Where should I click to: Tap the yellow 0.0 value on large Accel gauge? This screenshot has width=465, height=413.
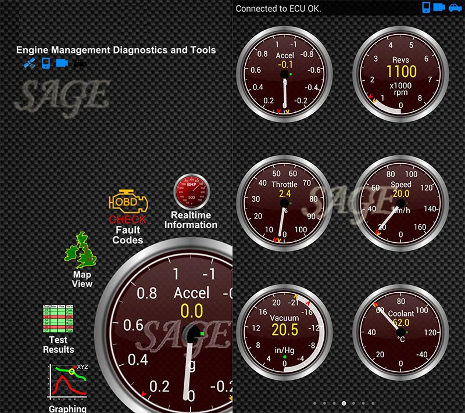(x=192, y=311)
